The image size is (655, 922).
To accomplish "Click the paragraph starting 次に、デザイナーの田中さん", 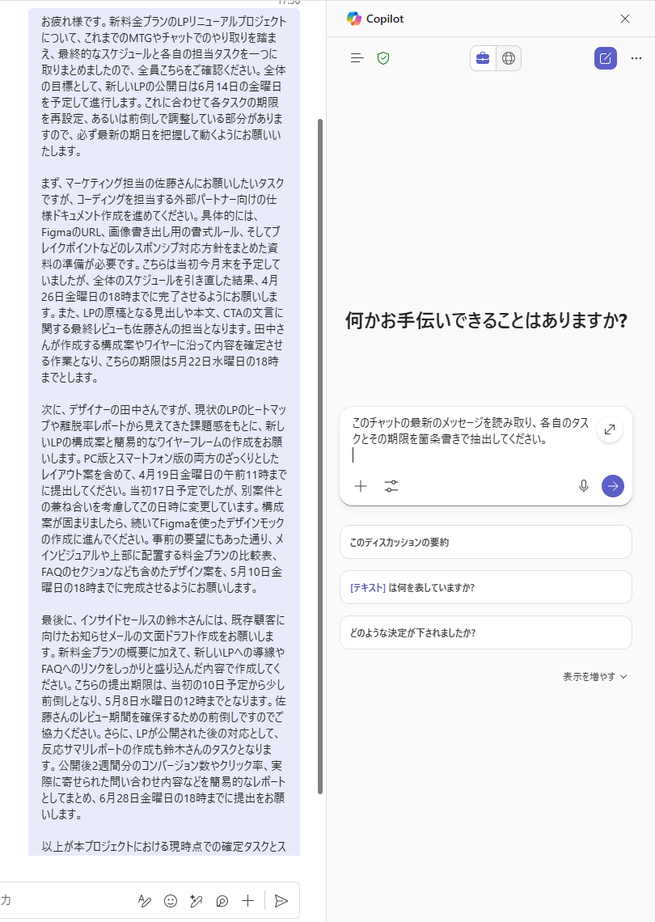I will pyautogui.click(x=163, y=499).
